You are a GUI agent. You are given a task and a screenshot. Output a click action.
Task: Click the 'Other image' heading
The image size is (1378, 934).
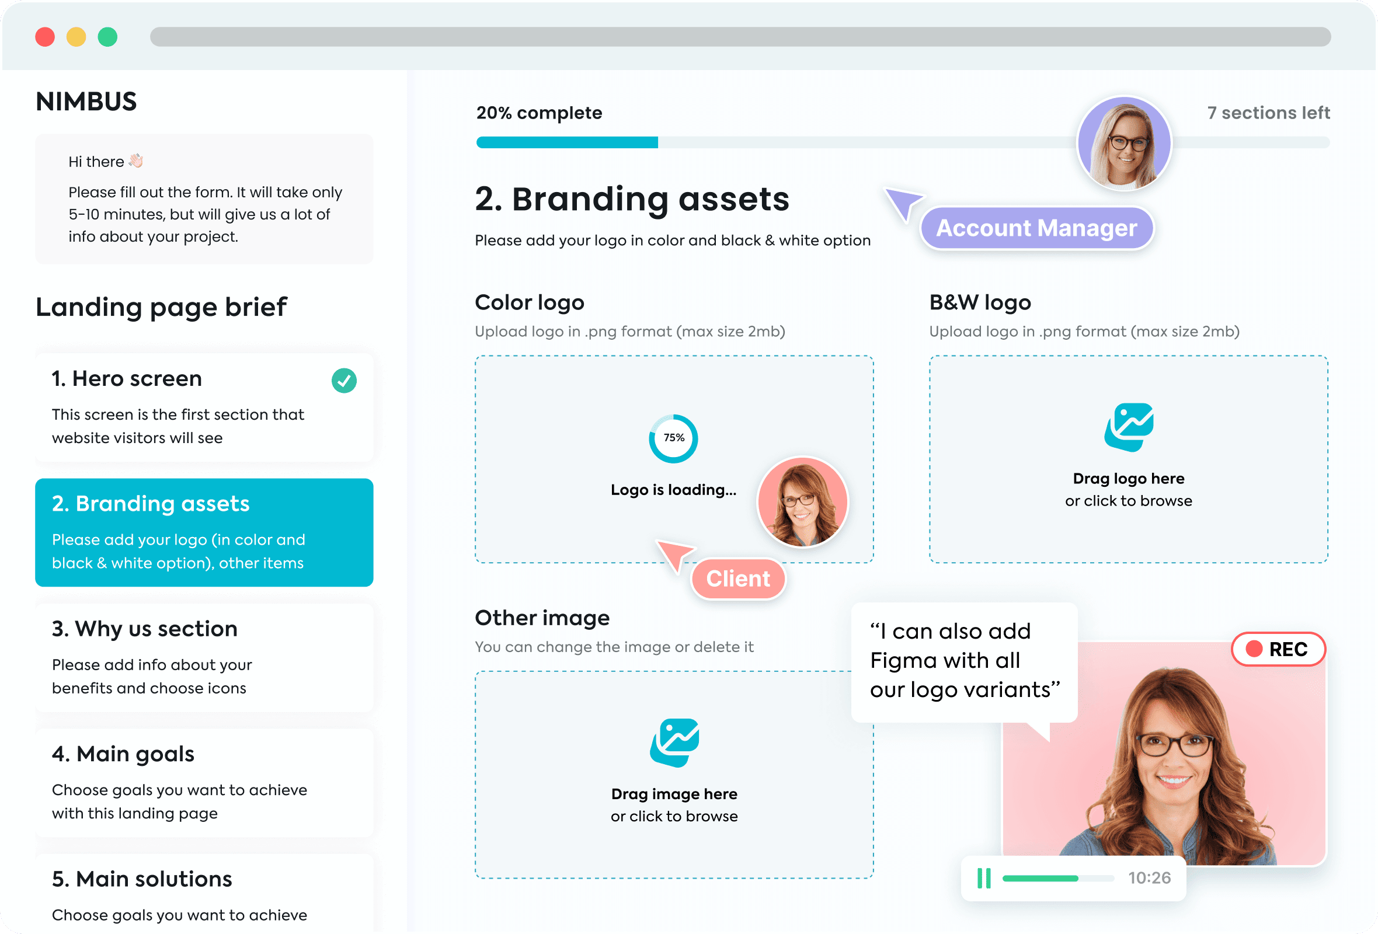click(542, 618)
